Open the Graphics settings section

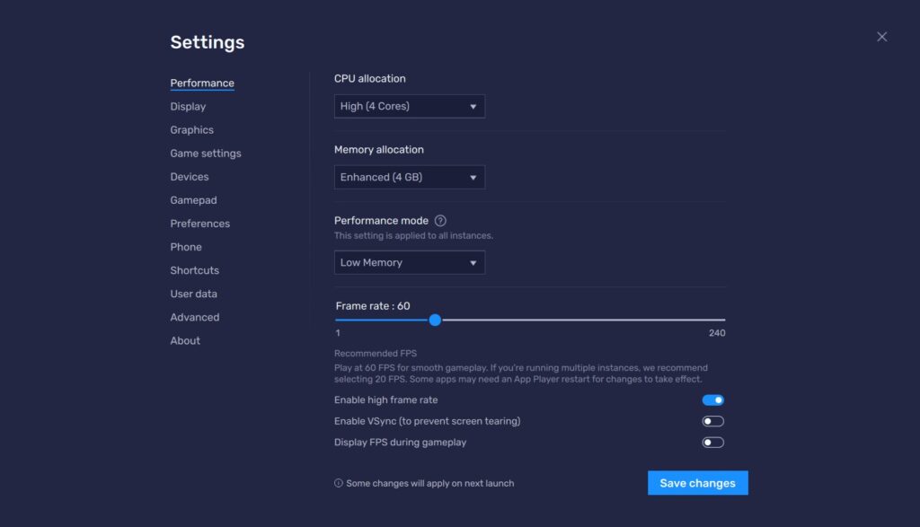[191, 129]
